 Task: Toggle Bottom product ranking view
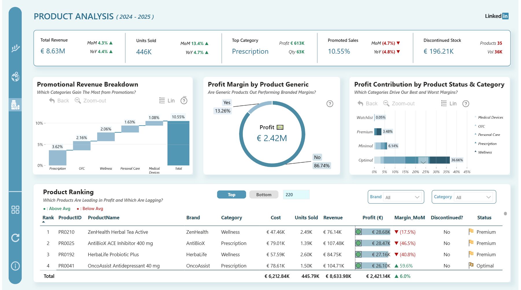pos(264,195)
